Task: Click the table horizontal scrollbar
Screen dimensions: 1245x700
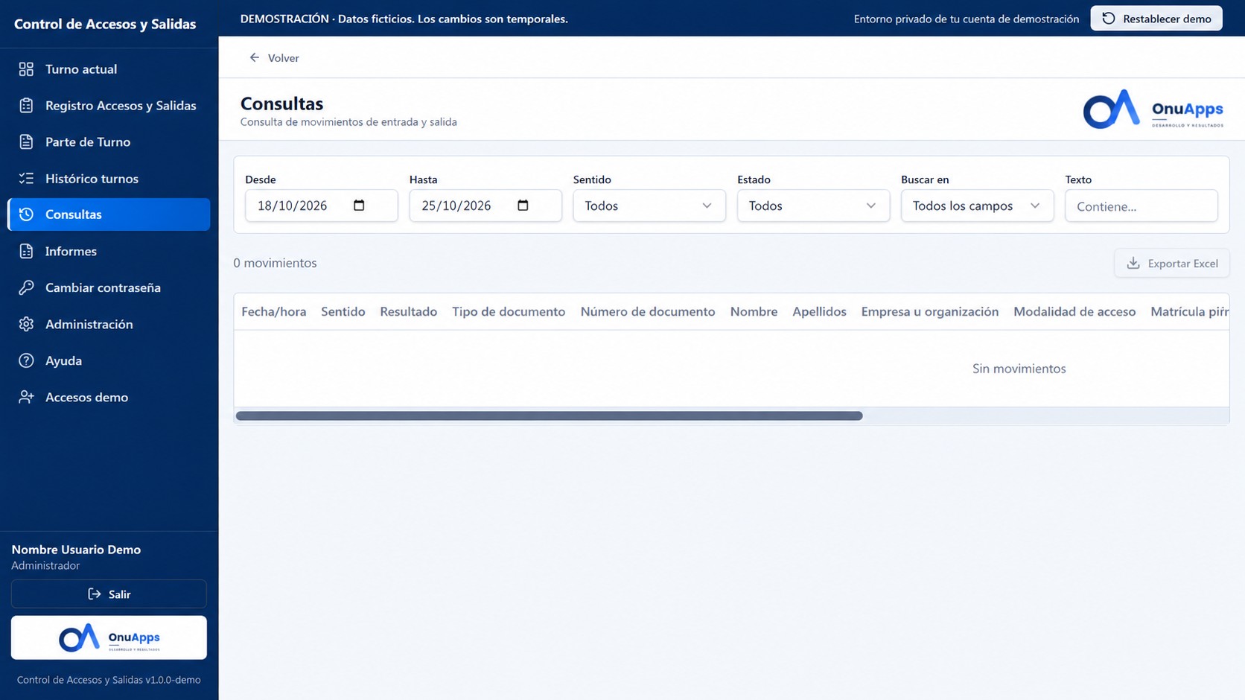Action: coord(550,416)
